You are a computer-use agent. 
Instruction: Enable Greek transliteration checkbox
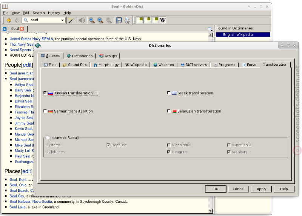pyautogui.click(x=169, y=93)
